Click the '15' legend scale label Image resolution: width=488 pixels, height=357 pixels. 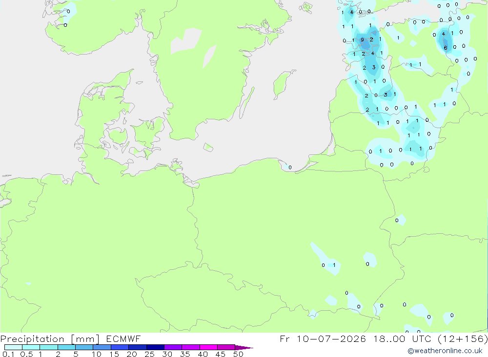tap(114, 354)
